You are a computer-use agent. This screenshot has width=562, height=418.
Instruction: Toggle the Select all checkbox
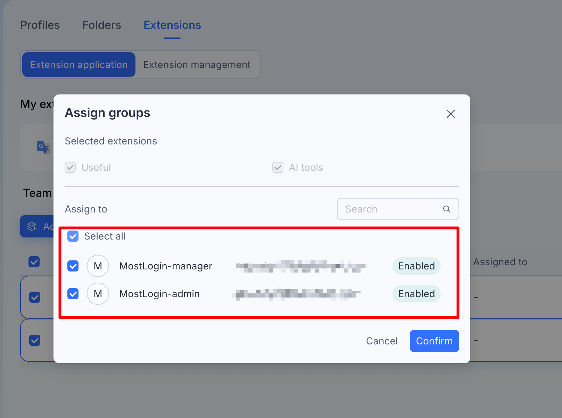tap(73, 236)
